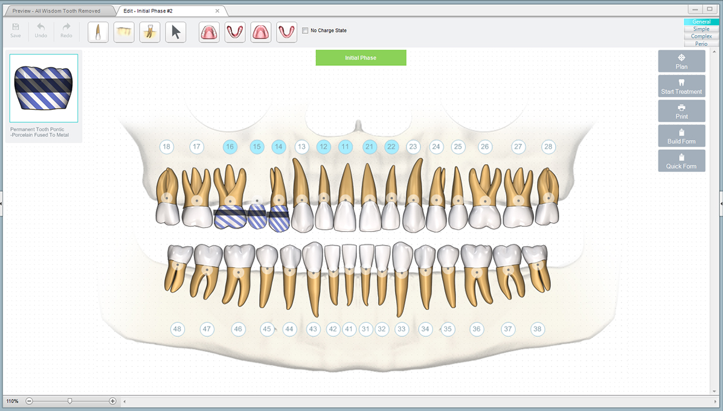Collapse the left tooth panel with the edge arrow
This screenshot has height=411, width=723.
click(x=2, y=204)
